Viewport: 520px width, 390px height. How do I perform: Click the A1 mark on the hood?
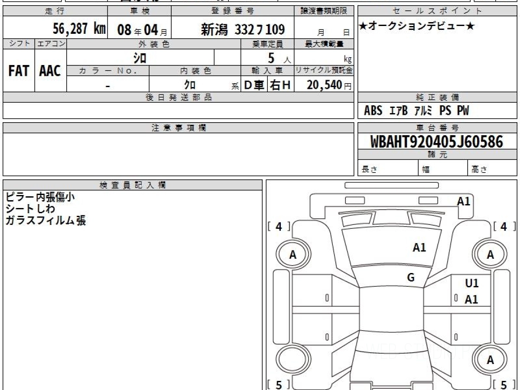click(x=419, y=248)
